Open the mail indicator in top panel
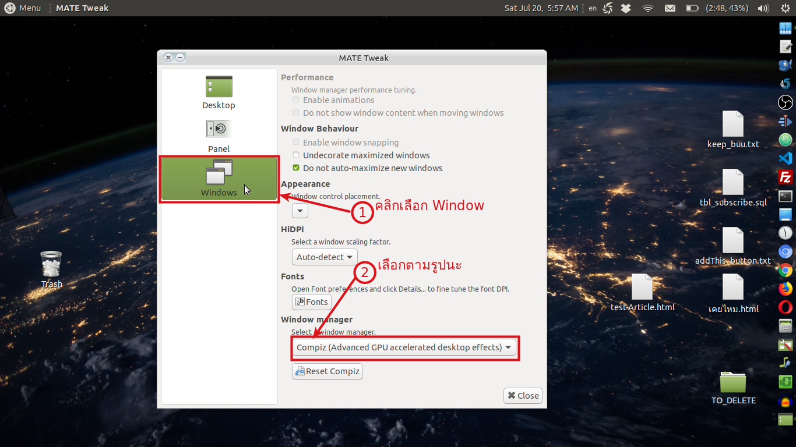 [670, 8]
